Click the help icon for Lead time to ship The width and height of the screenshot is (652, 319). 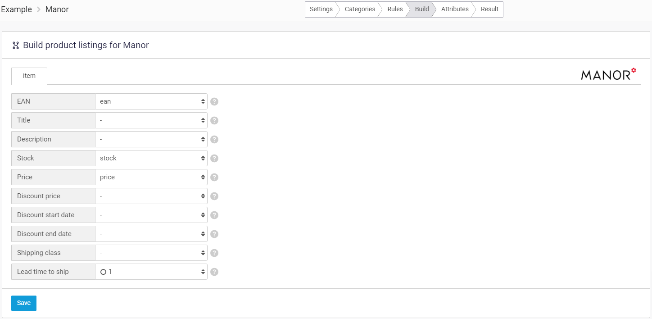coord(214,272)
